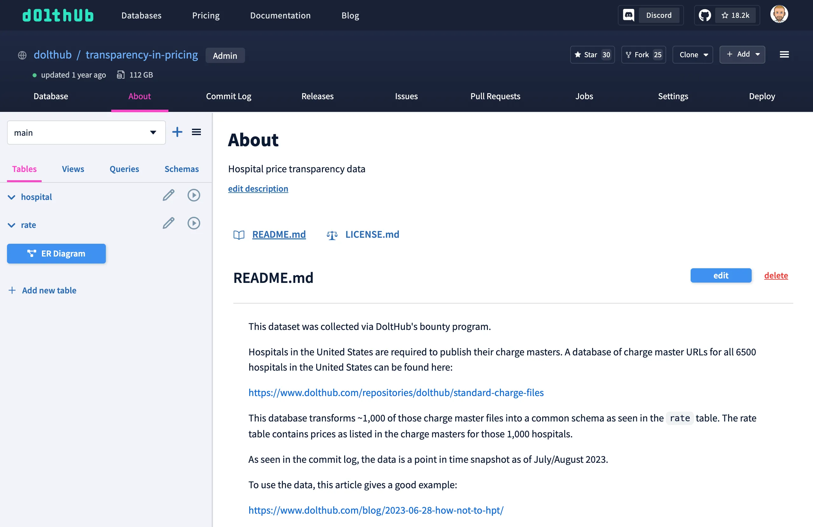Select the Views tab in the sidebar
The height and width of the screenshot is (527, 813).
(x=73, y=169)
